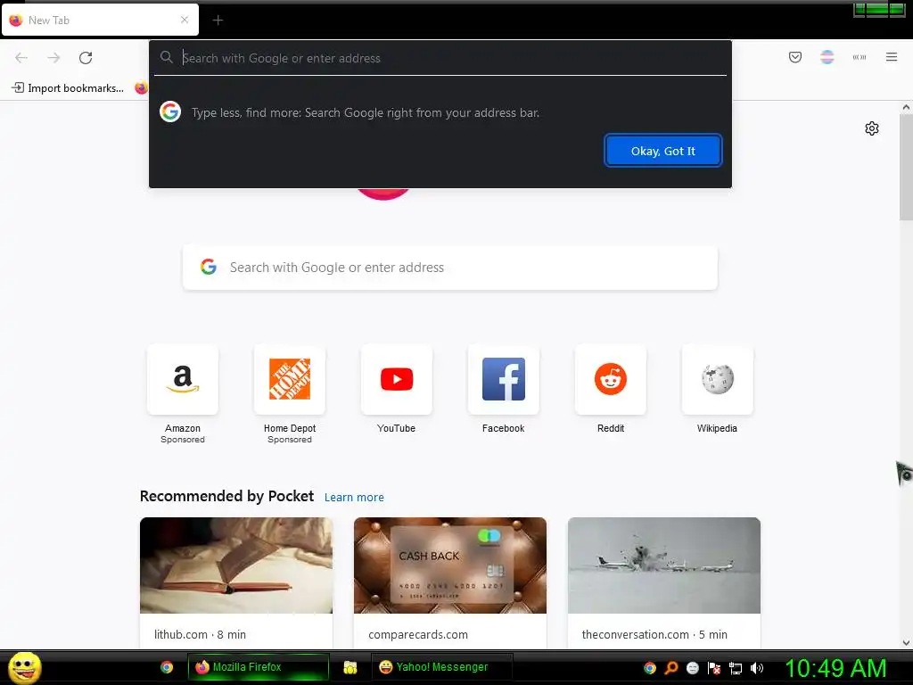Click Learn more link next to Pocket
The width and height of the screenshot is (913, 685).
click(354, 498)
